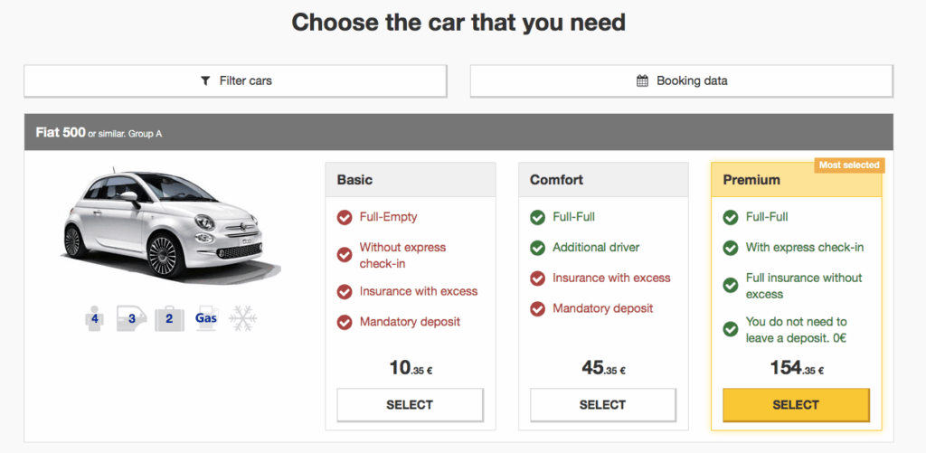
Task: Expand the Filter cars panel
Action: coord(235,81)
